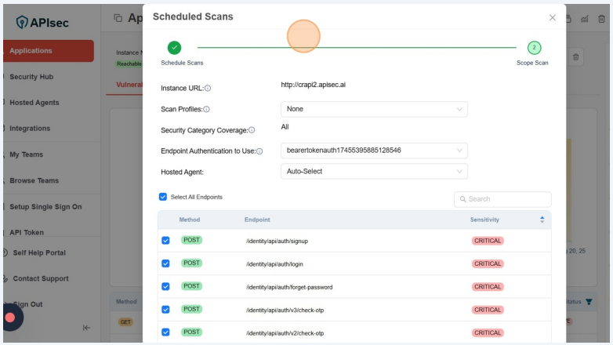Image resolution: width=613 pixels, height=345 pixels.
Task: Click the Instance URL info icon
Action: [208, 89]
